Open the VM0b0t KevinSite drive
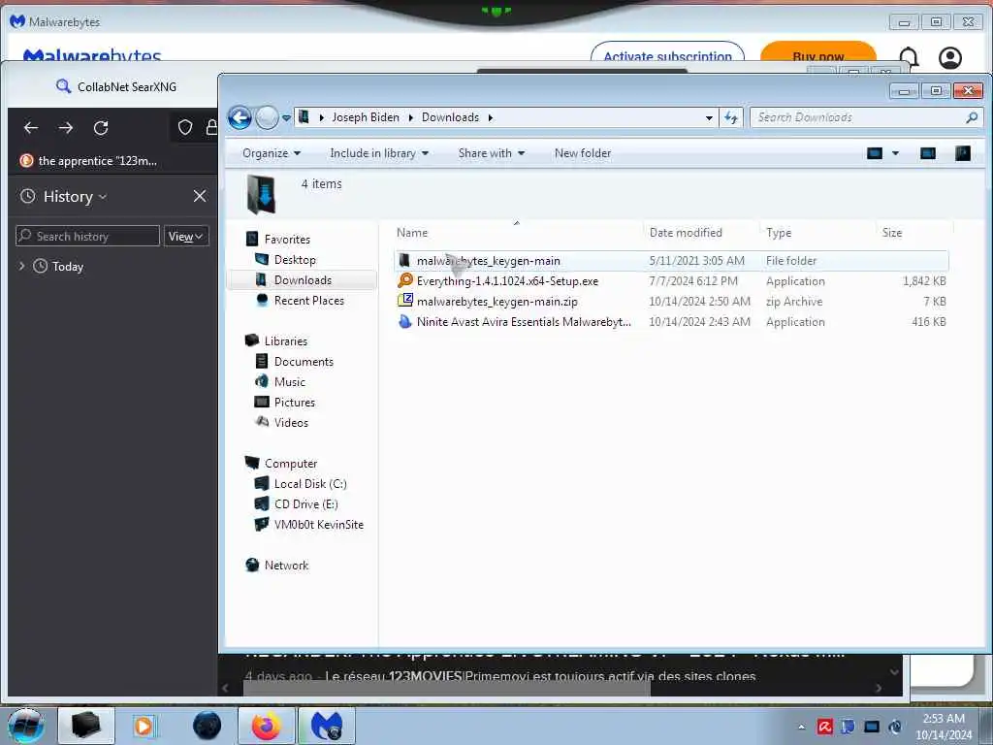Image resolution: width=993 pixels, height=745 pixels. [318, 525]
